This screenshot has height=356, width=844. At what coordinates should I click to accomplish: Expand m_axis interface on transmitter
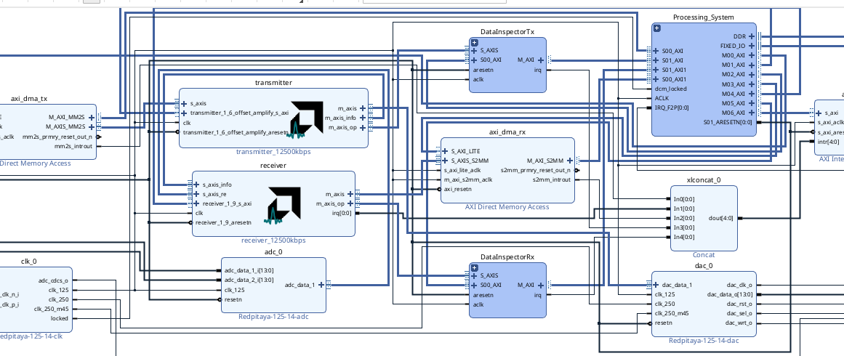tap(363, 108)
